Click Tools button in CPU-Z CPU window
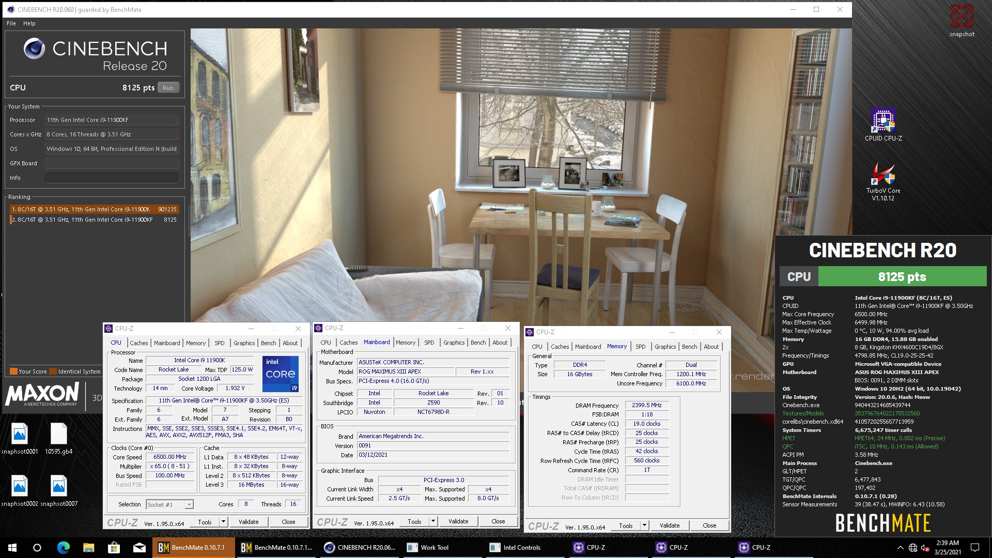The width and height of the screenshot is (992, 558). [x=205, y=522]
